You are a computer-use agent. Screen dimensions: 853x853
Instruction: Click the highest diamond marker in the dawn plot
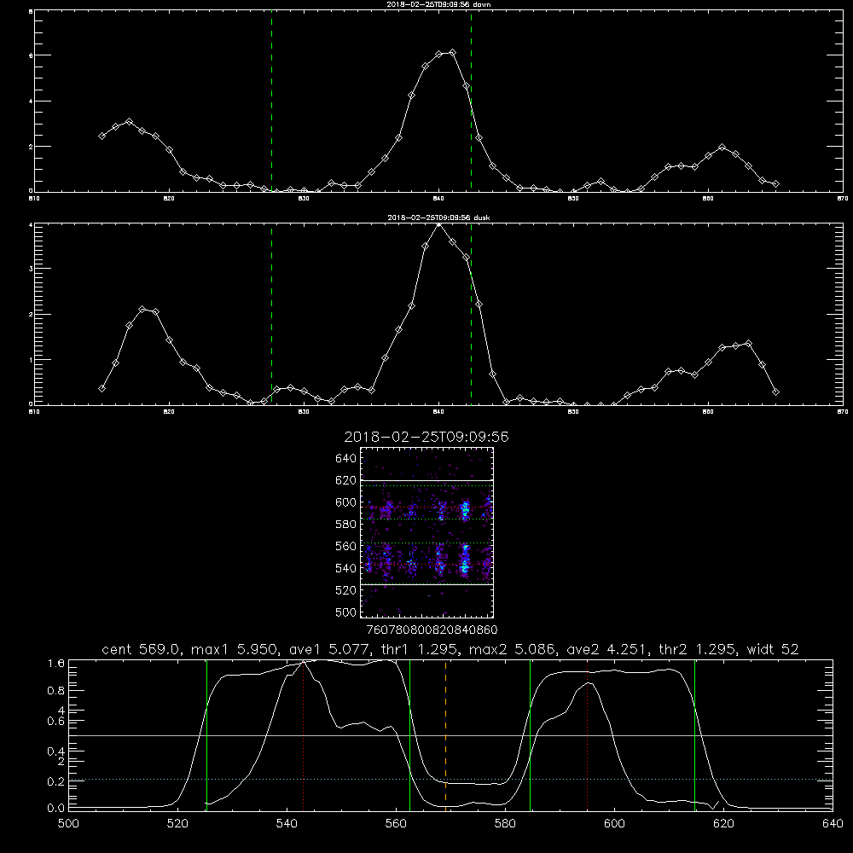point(452,53)
